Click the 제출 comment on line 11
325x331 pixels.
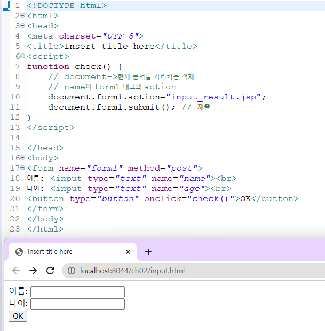click(x=196, y=107)
